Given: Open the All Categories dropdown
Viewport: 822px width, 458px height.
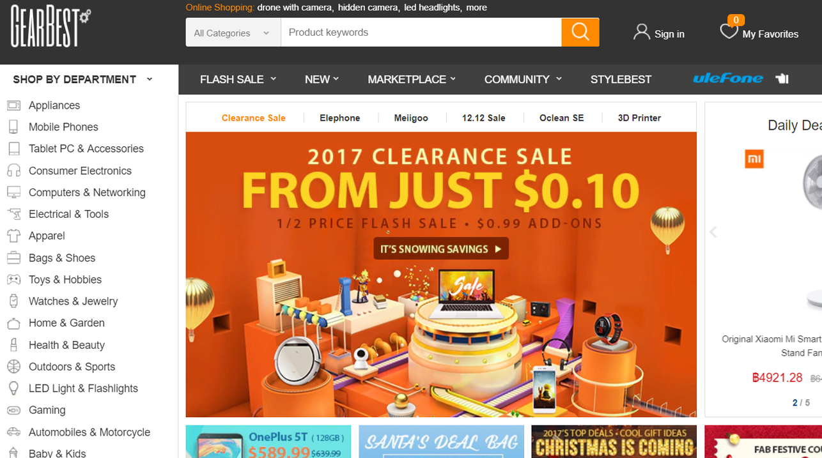Looking at the screenshot, I should point(233,33).
